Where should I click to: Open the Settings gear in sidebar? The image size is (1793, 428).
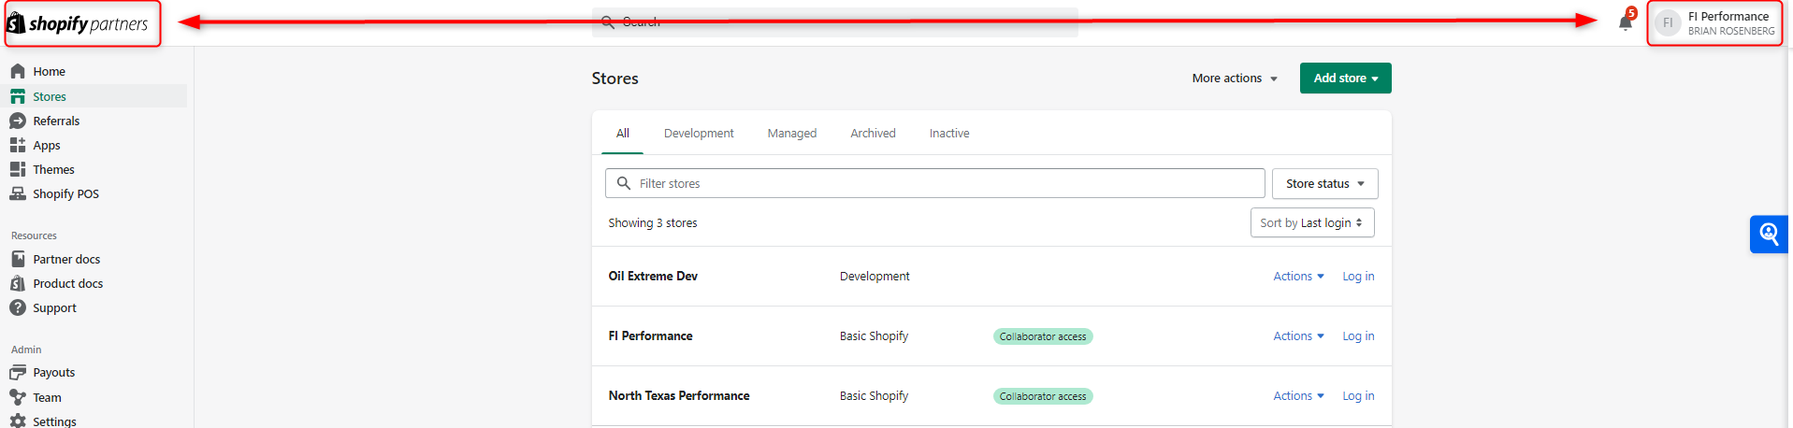click(x=18, y=421)
